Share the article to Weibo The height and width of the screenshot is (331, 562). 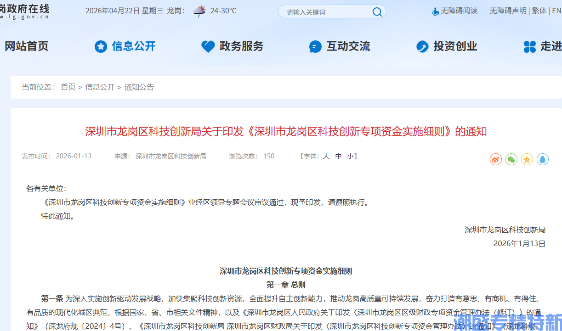[x=495, y=159]
